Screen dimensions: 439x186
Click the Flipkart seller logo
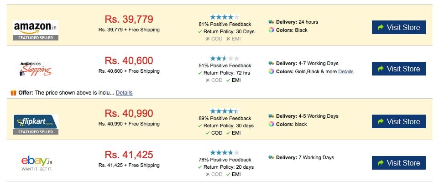click(36, 124)
